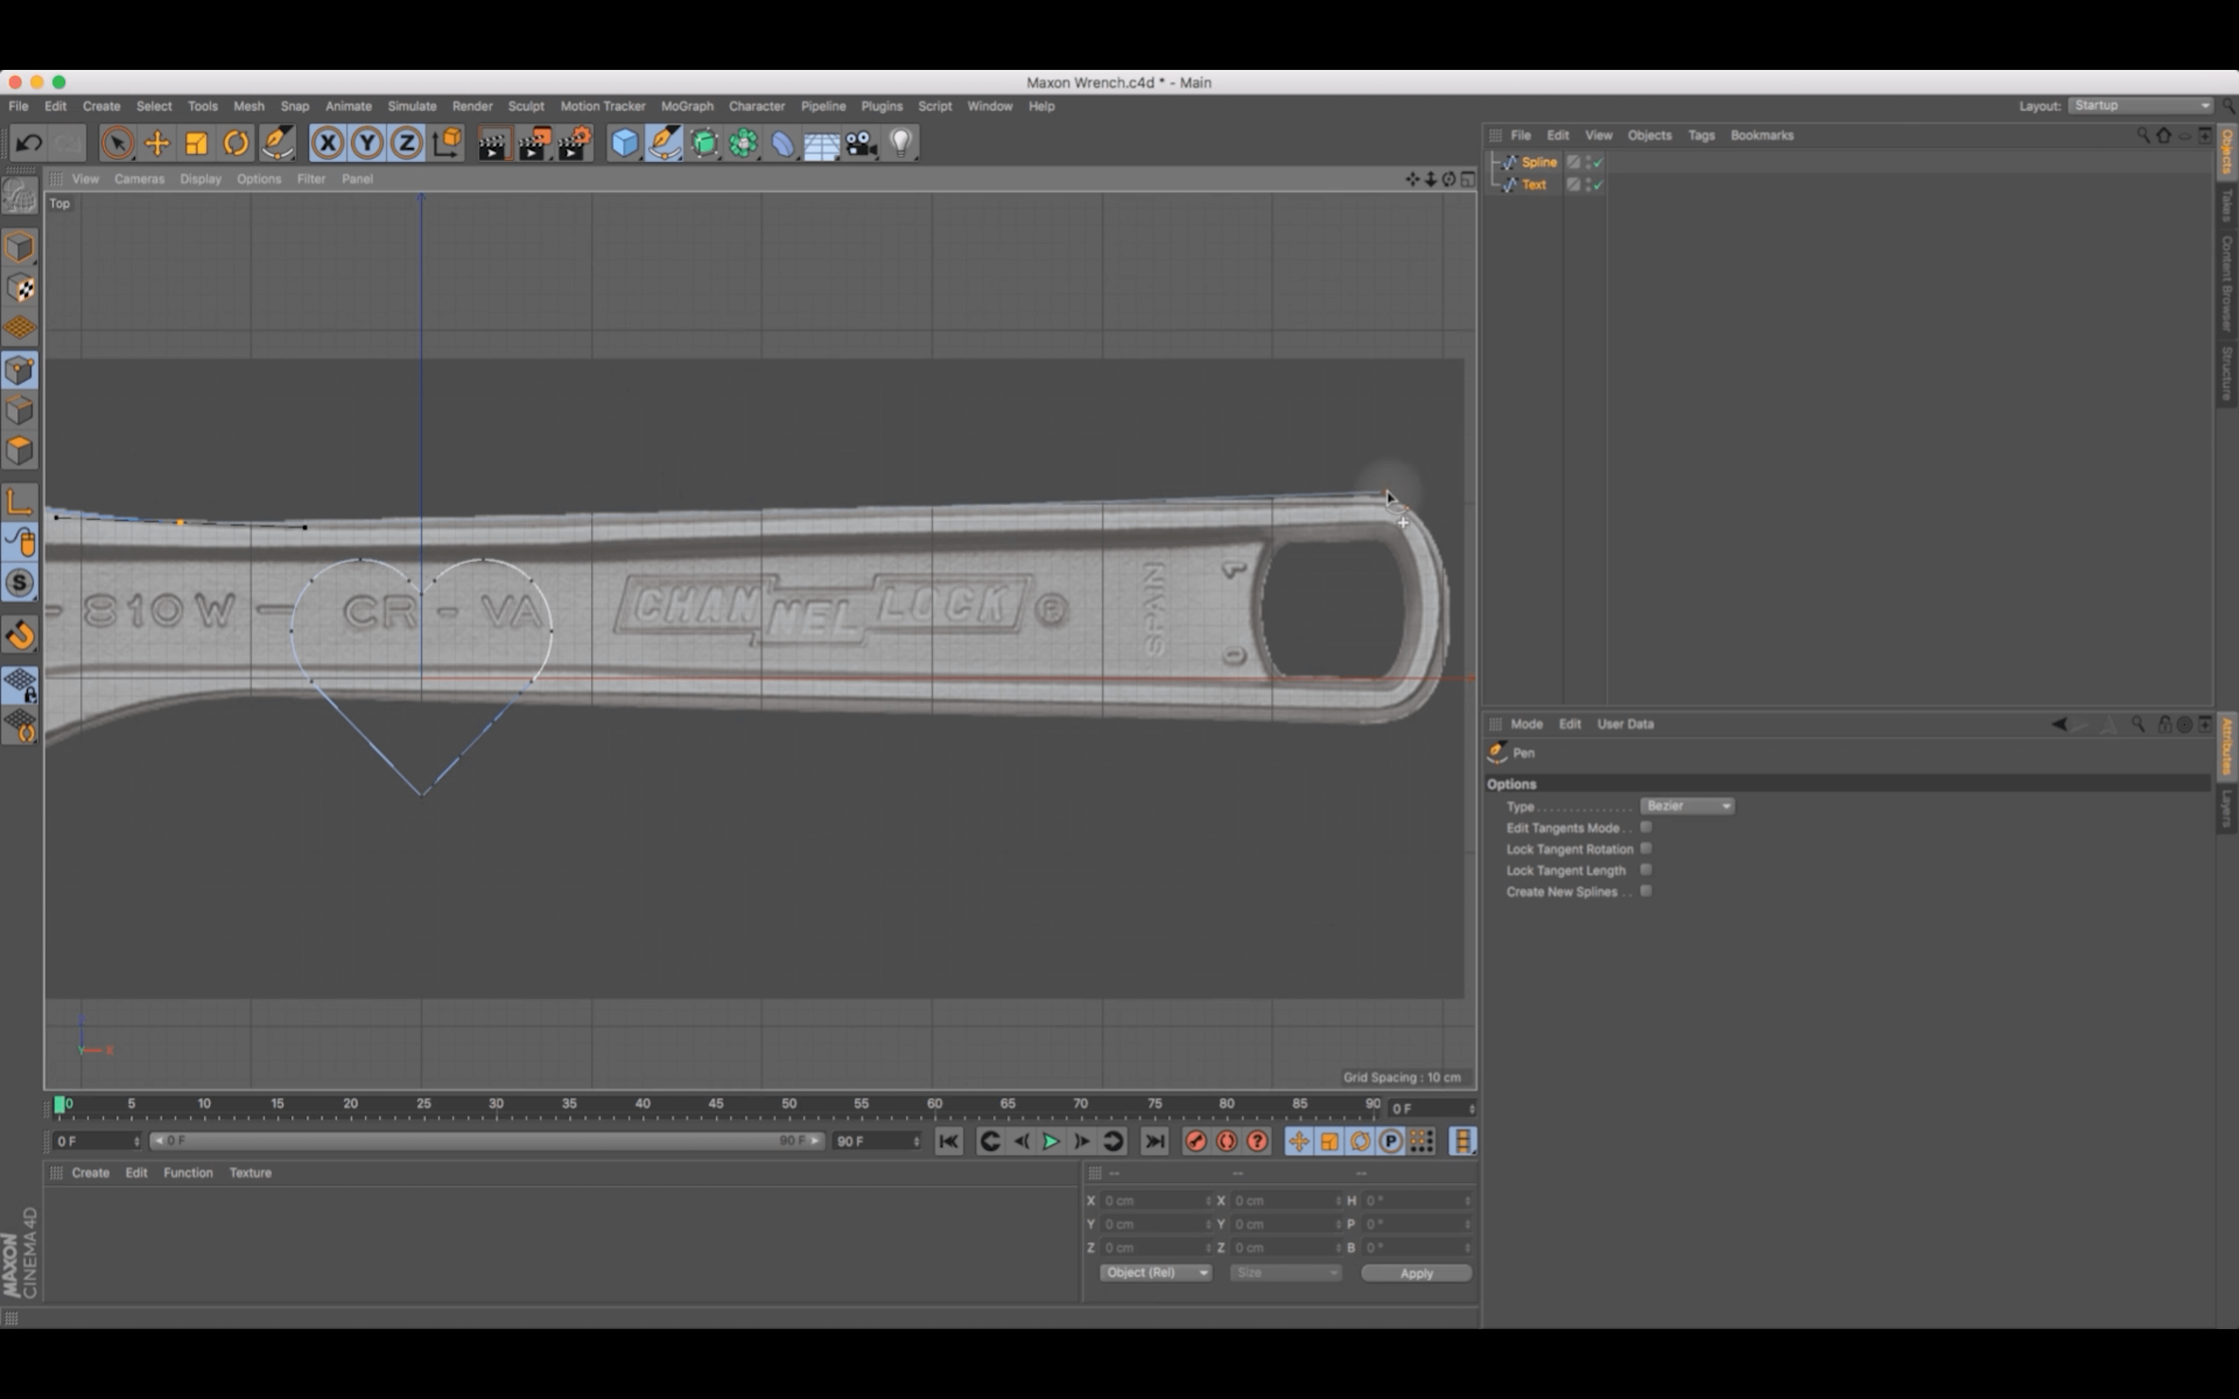
Task: Click the camera icon in the toolbar
Action: (861, 142)
